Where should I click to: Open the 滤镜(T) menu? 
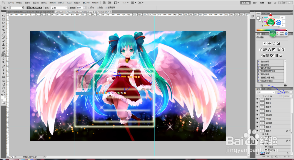tap(53, 3)
